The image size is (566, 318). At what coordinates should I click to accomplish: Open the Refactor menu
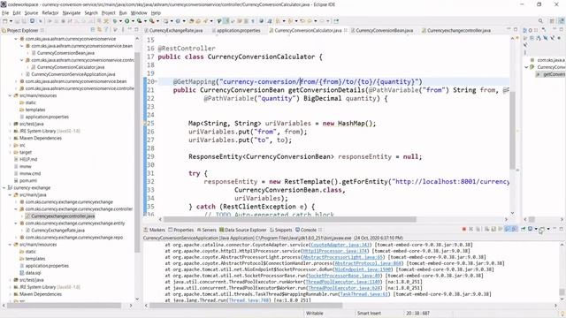(x=50, y=13)
